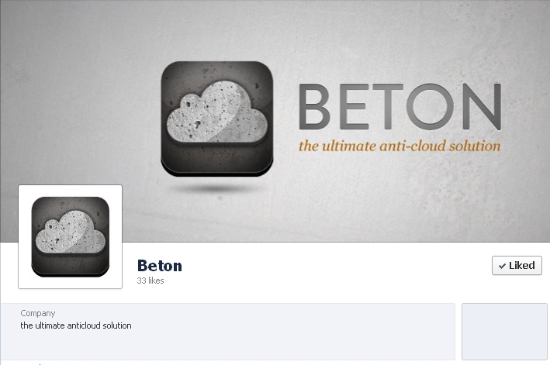Click the shadow beneath the cover cloud icon
Image resolution: width=550 pixels, height=365 pixels.
[x=216, y=188]
